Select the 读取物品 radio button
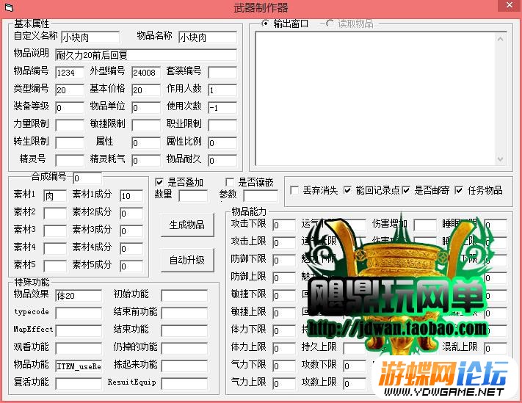522x403 pixels. click(330, 23)
